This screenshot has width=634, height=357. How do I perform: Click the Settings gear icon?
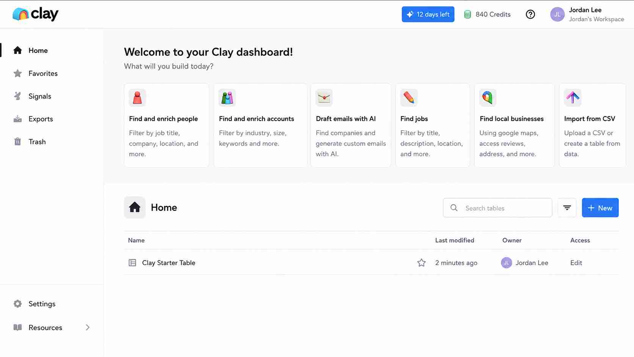coord(17,304)
